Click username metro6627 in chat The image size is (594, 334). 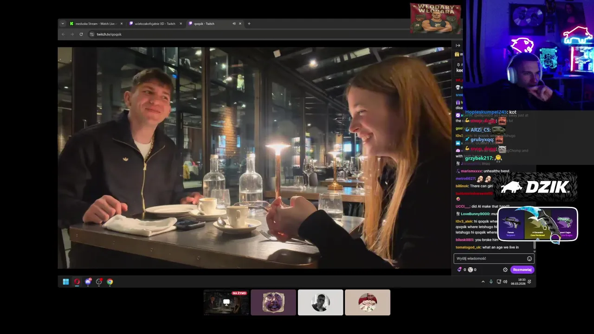tap(465, 179)
